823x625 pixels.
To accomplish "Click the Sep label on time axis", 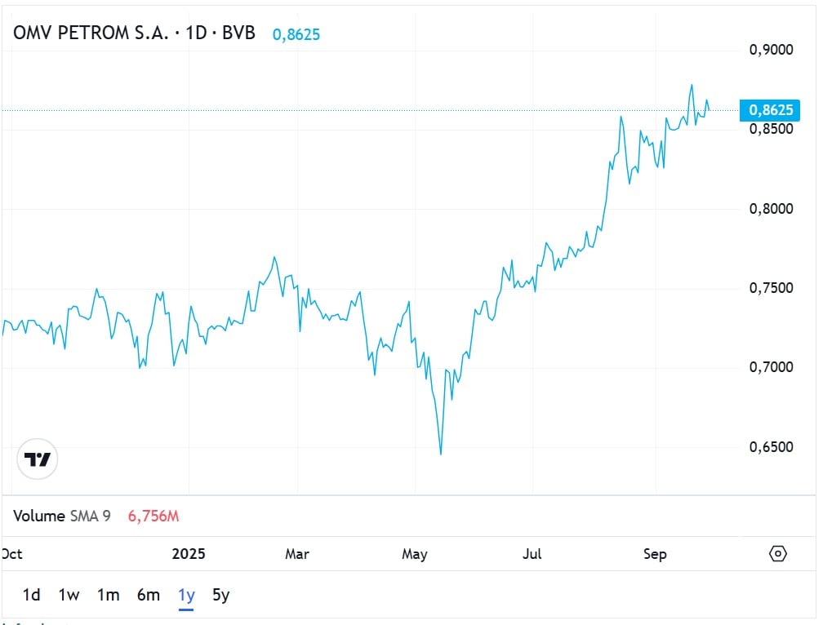I will 655,554.
